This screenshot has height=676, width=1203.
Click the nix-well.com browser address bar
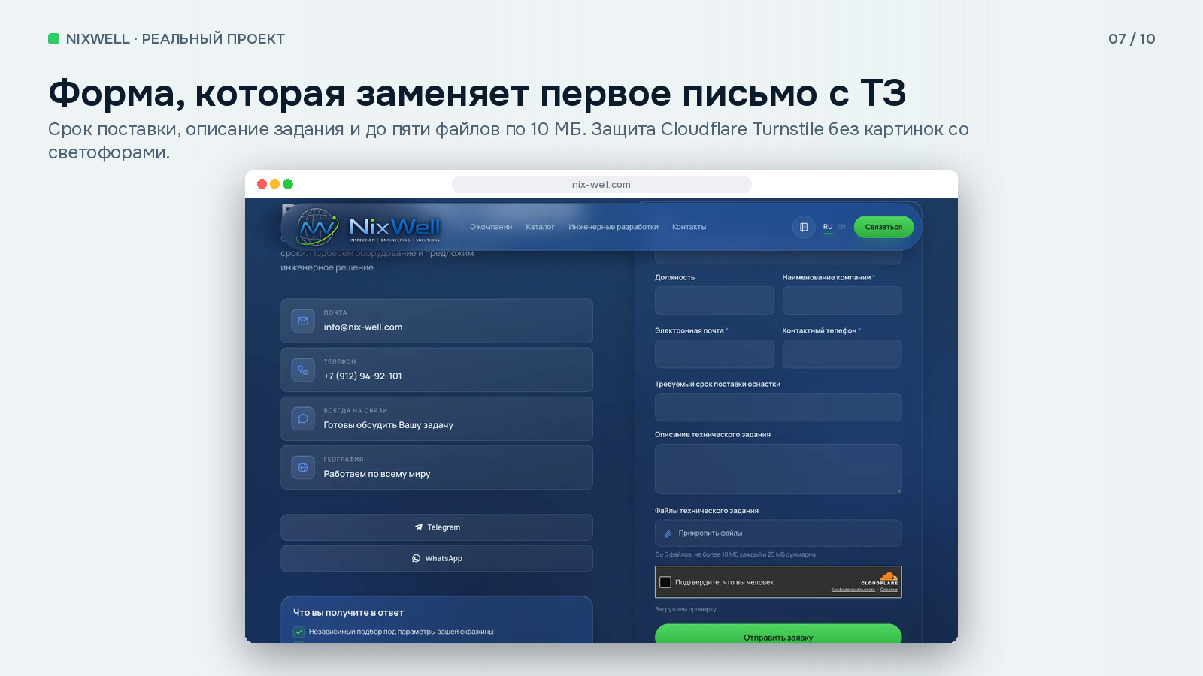[601, 184]
